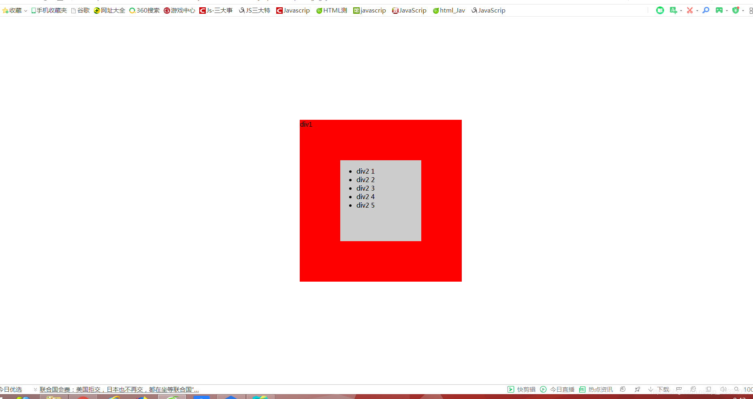Click the window layout icon in status bar
Image resolution: width=753 pixels, height=399 pixels.
coord(708,389)
